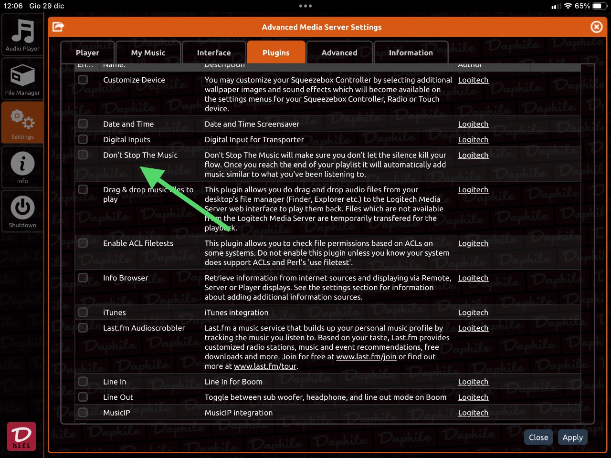Open Logitech link for Info Browser
Viewport: 611px width, 458px height.
pos(473,278)
